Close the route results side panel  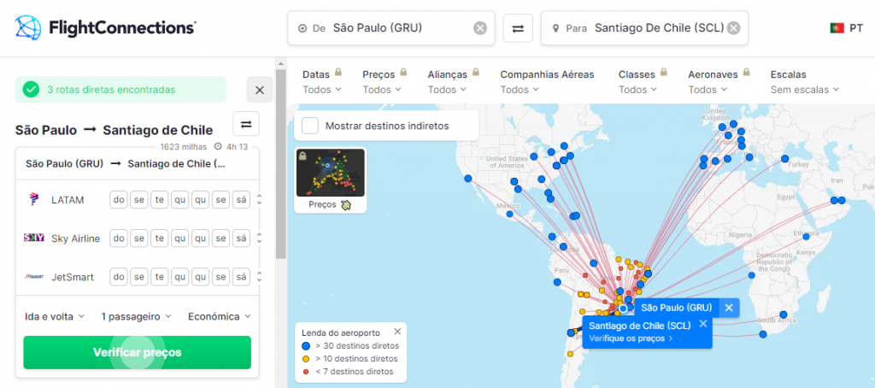(260, 90)
